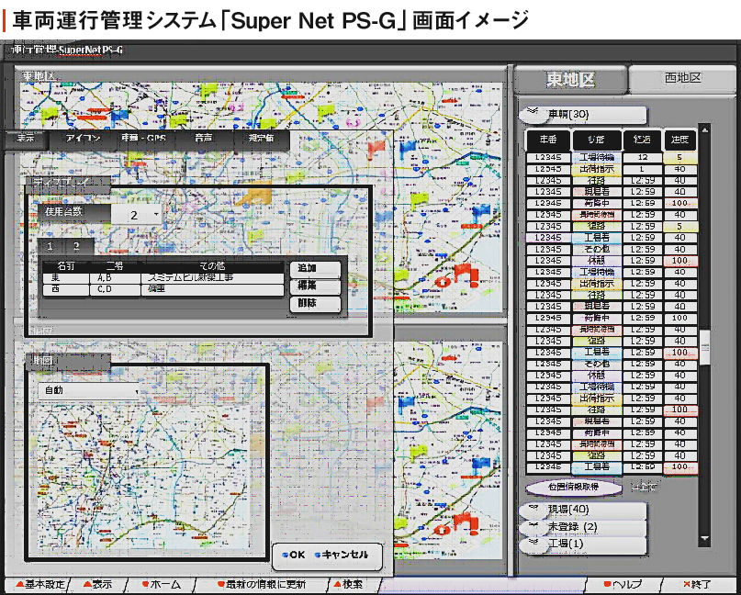Select display tab 2
Viewport: 741px width, 595px height.
76,246
